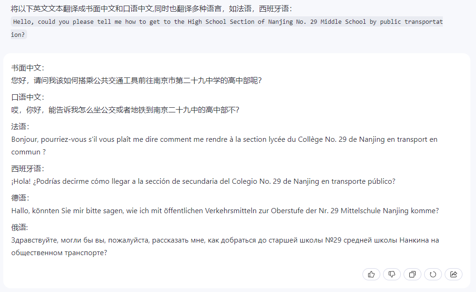Click the thumbs up like icon
476x292 pixels.
pyautogui.click(x=371, y=274)
